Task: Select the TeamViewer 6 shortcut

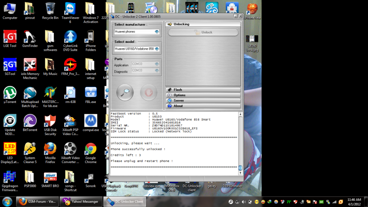Action: click(x=71, y=13)
